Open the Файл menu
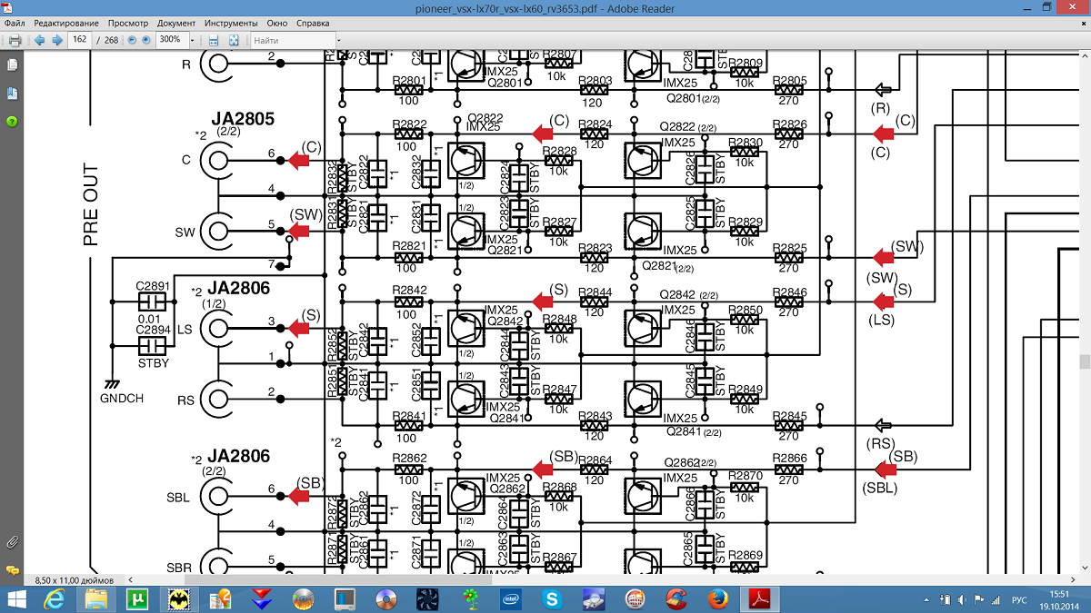 tap(14, 23)
